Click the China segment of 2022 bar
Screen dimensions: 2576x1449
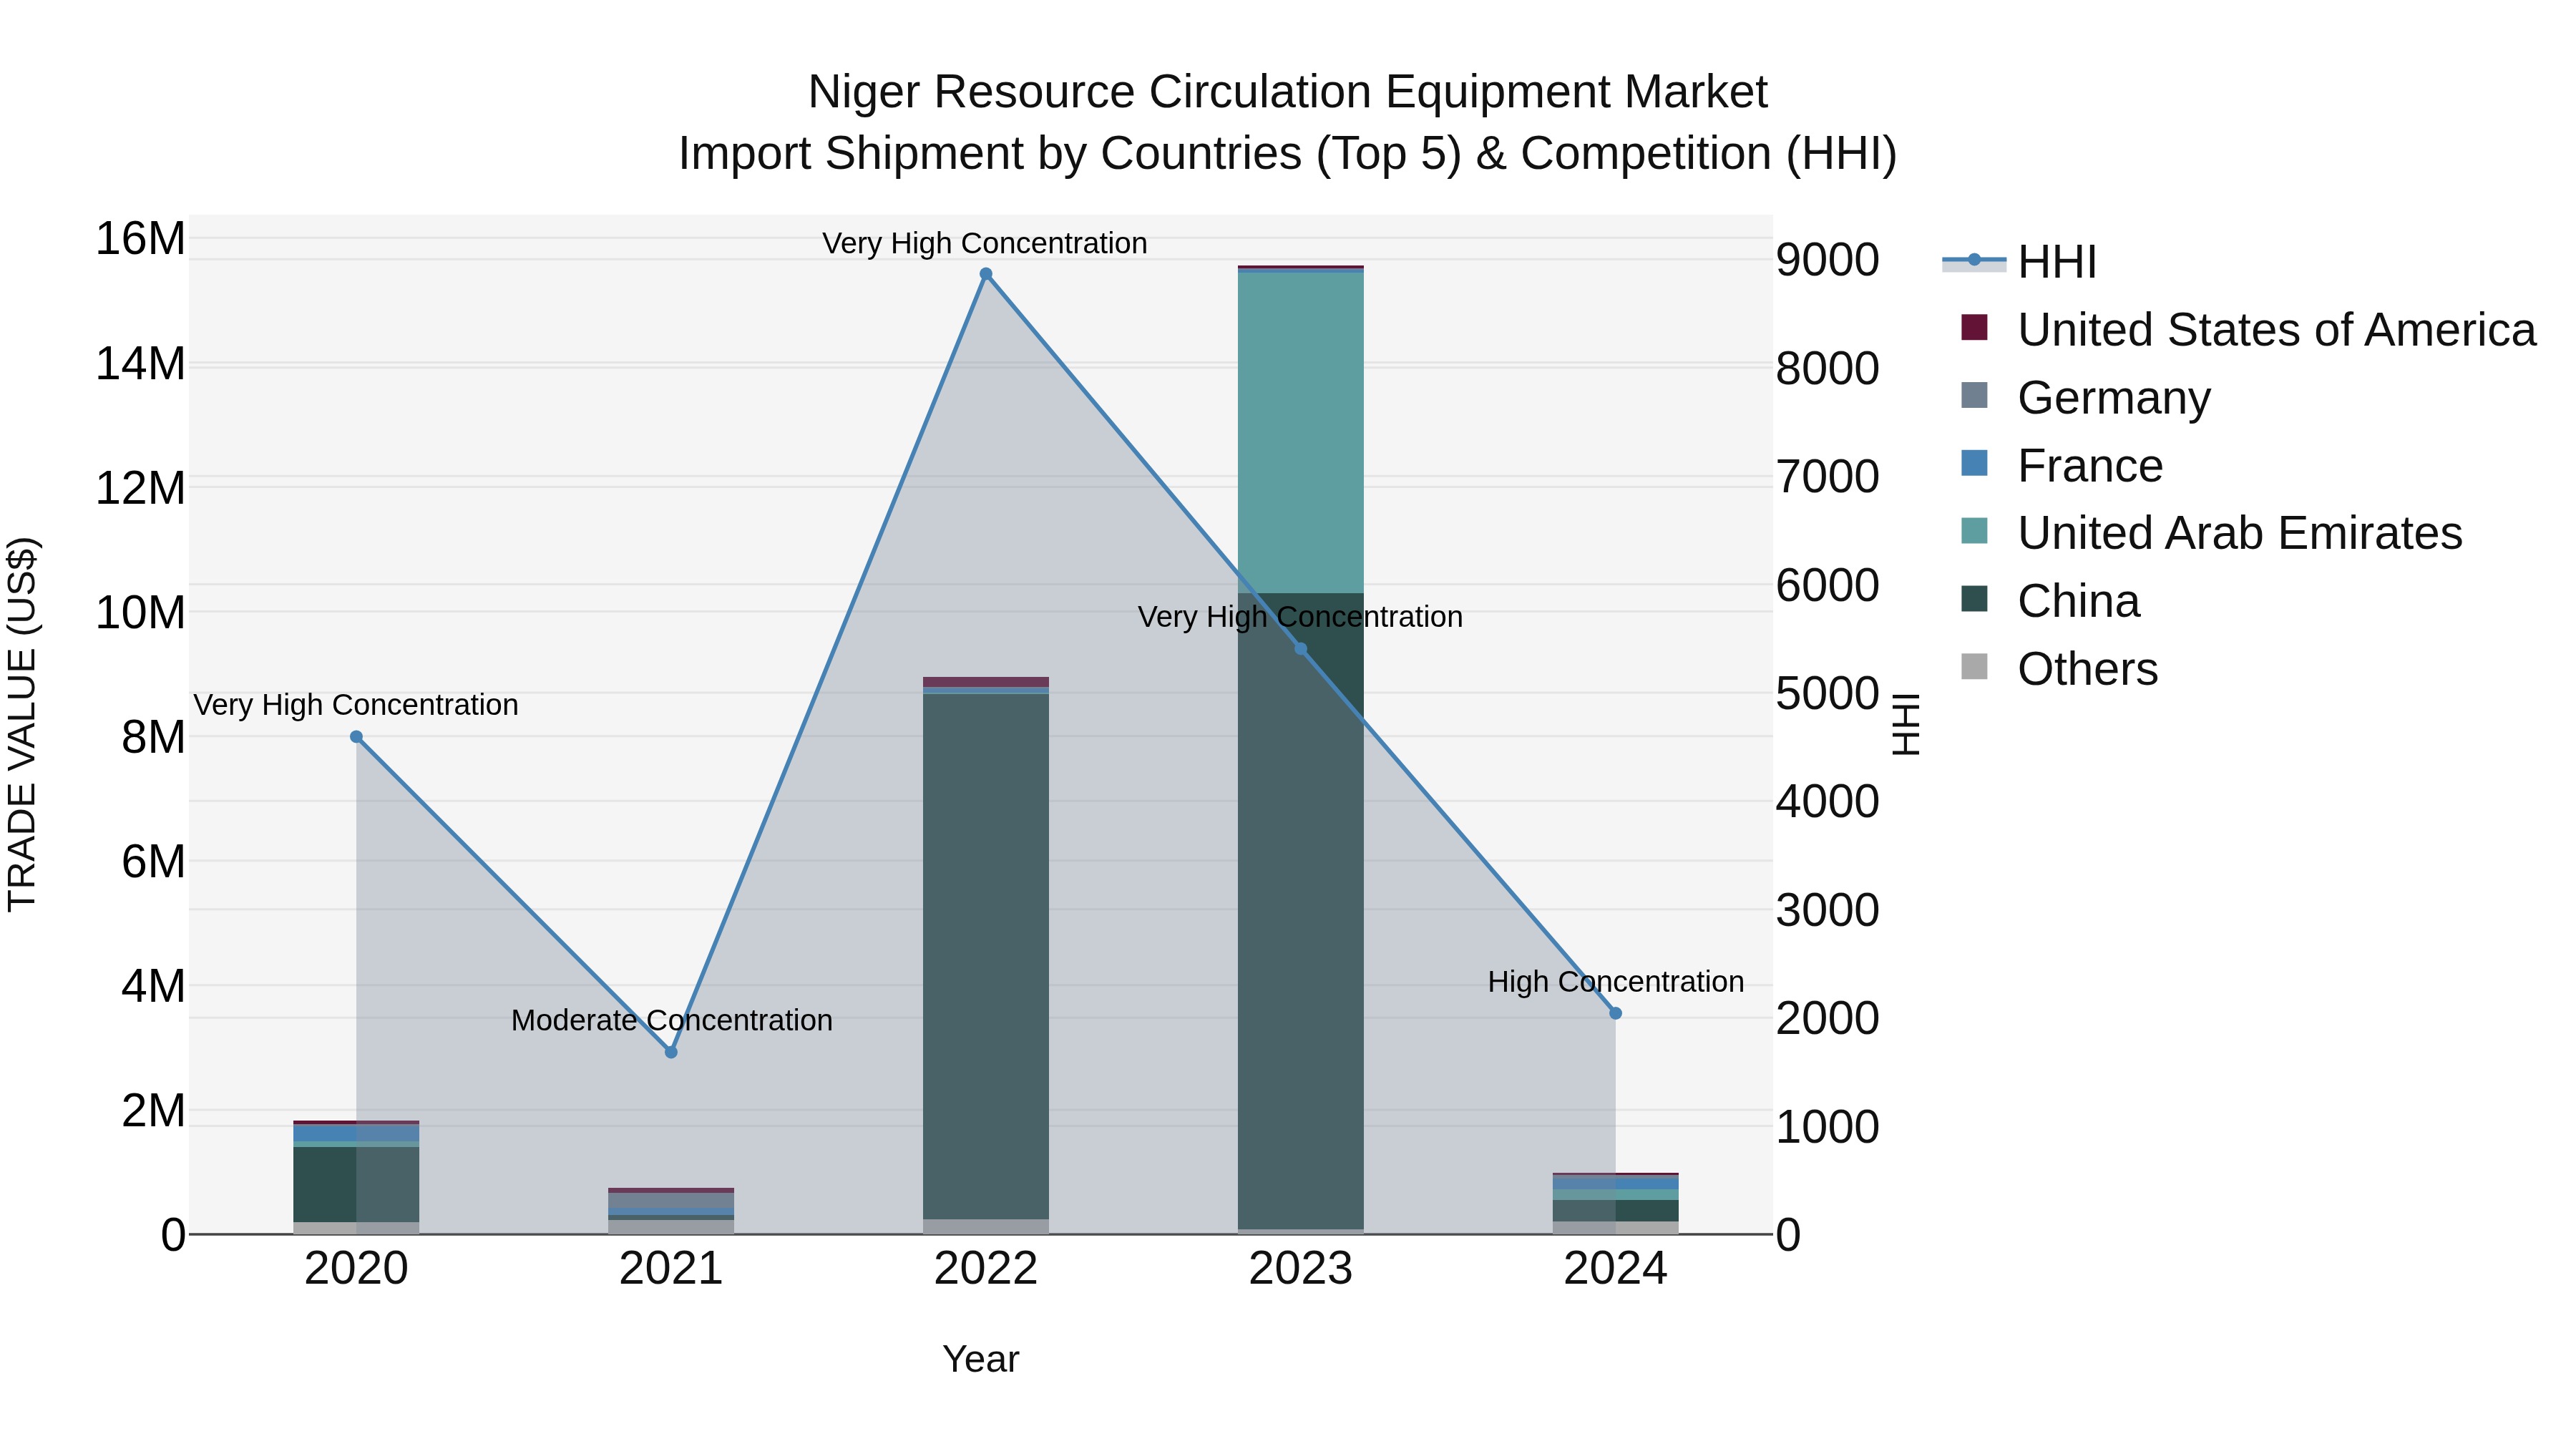coord(986,956)
